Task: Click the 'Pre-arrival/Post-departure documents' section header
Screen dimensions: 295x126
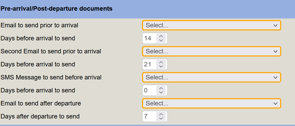Action: point(56,9)
